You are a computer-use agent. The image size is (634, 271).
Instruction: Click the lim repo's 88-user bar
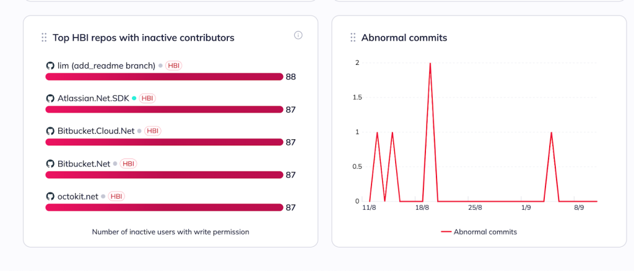coord(164,77)
